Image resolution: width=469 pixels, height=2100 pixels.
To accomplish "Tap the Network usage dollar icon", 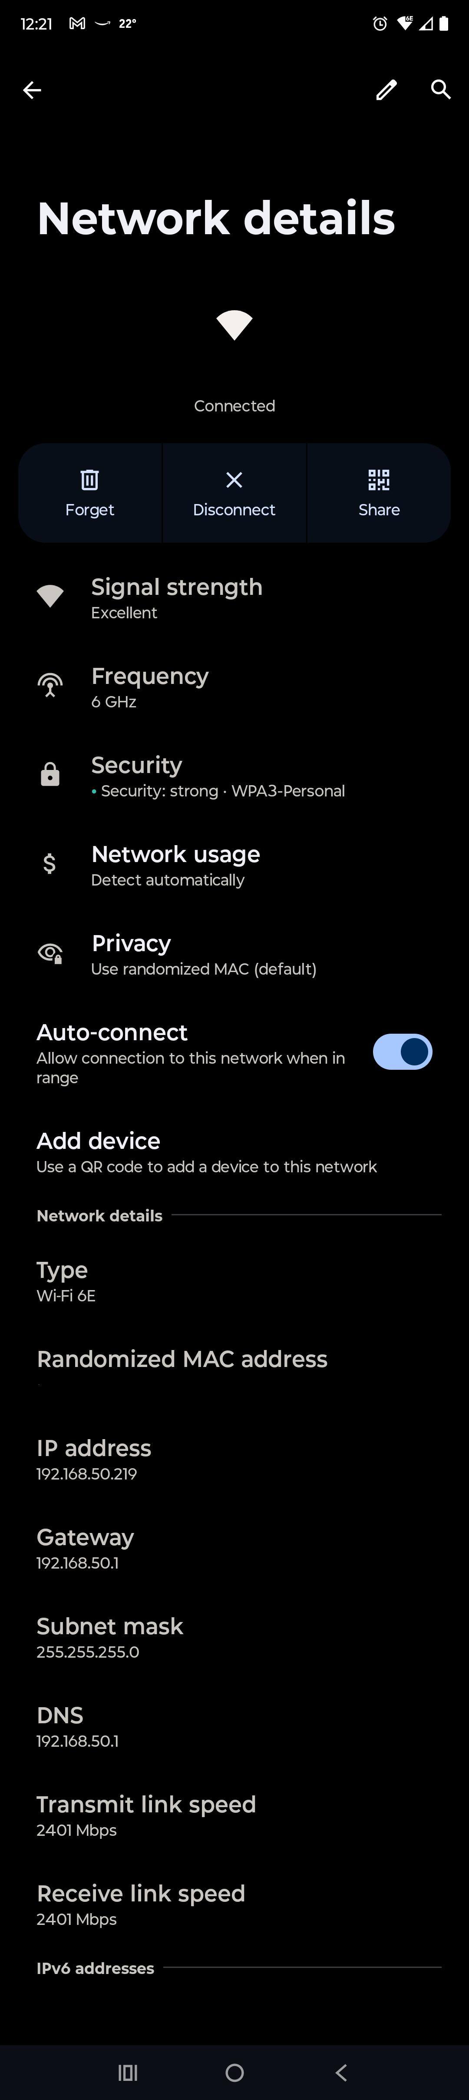I will tap(50, 863).
